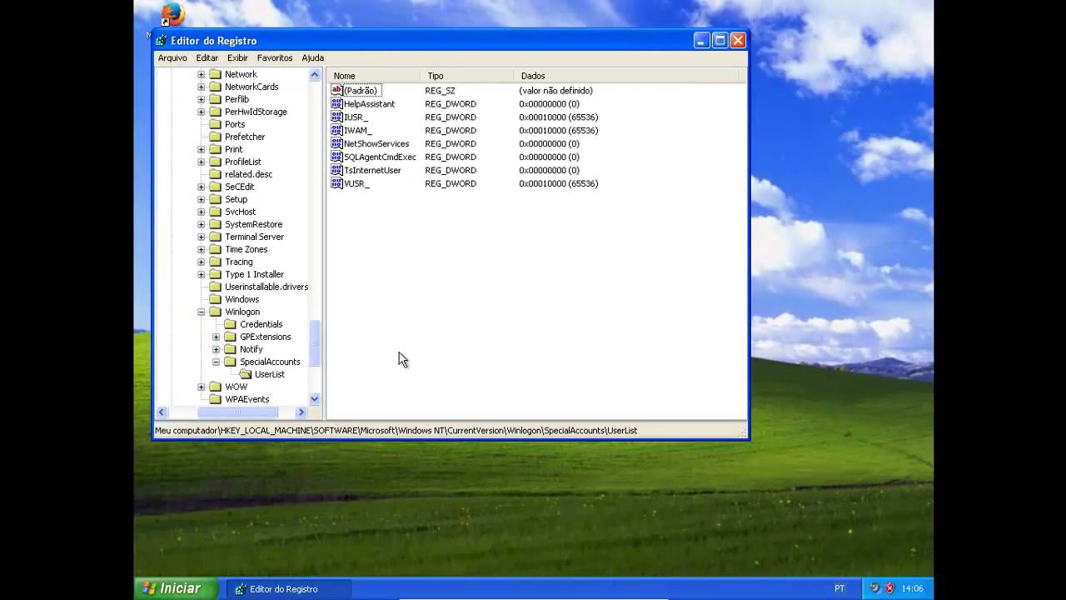This screenshot has height=600, width=1066.
Task: Click the tree scroll down arrow
Action: (315, 399)
